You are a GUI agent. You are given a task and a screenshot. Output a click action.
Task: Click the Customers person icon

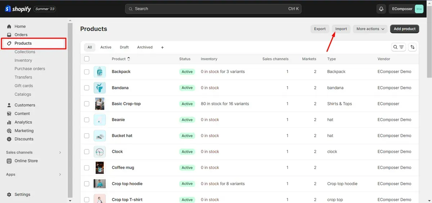click(9, 105)
